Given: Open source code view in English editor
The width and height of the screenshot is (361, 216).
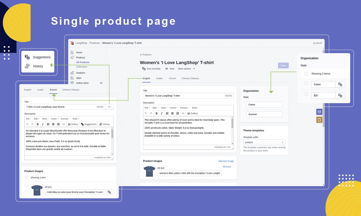Looking at the screenshot, I should pos(183,113).
